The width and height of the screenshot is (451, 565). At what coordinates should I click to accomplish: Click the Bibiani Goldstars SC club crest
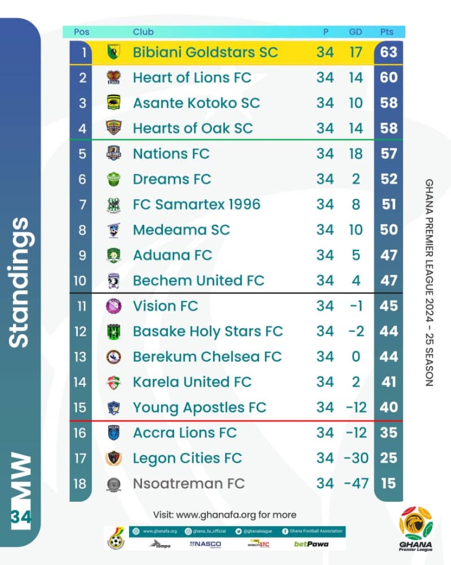pos(113,52)
